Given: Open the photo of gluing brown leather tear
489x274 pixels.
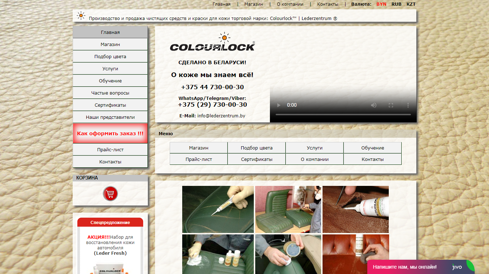Looking at the screenshot, I should pos(355,209).
